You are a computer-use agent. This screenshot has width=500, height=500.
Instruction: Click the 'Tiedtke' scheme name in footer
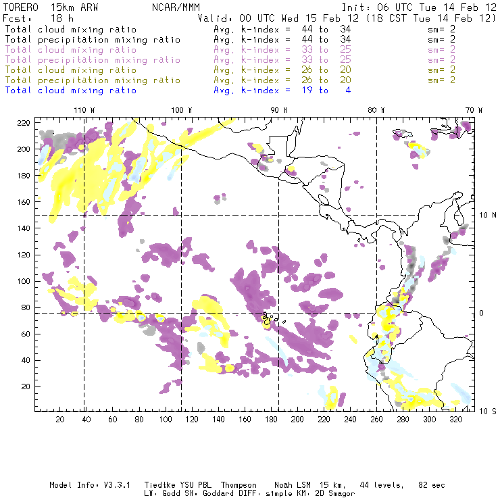coord(159,485)
